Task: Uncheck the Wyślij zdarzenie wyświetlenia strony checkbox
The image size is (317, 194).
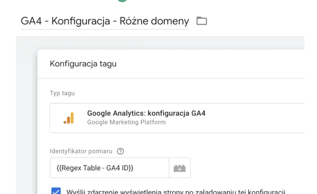Action: click(56, 191)
